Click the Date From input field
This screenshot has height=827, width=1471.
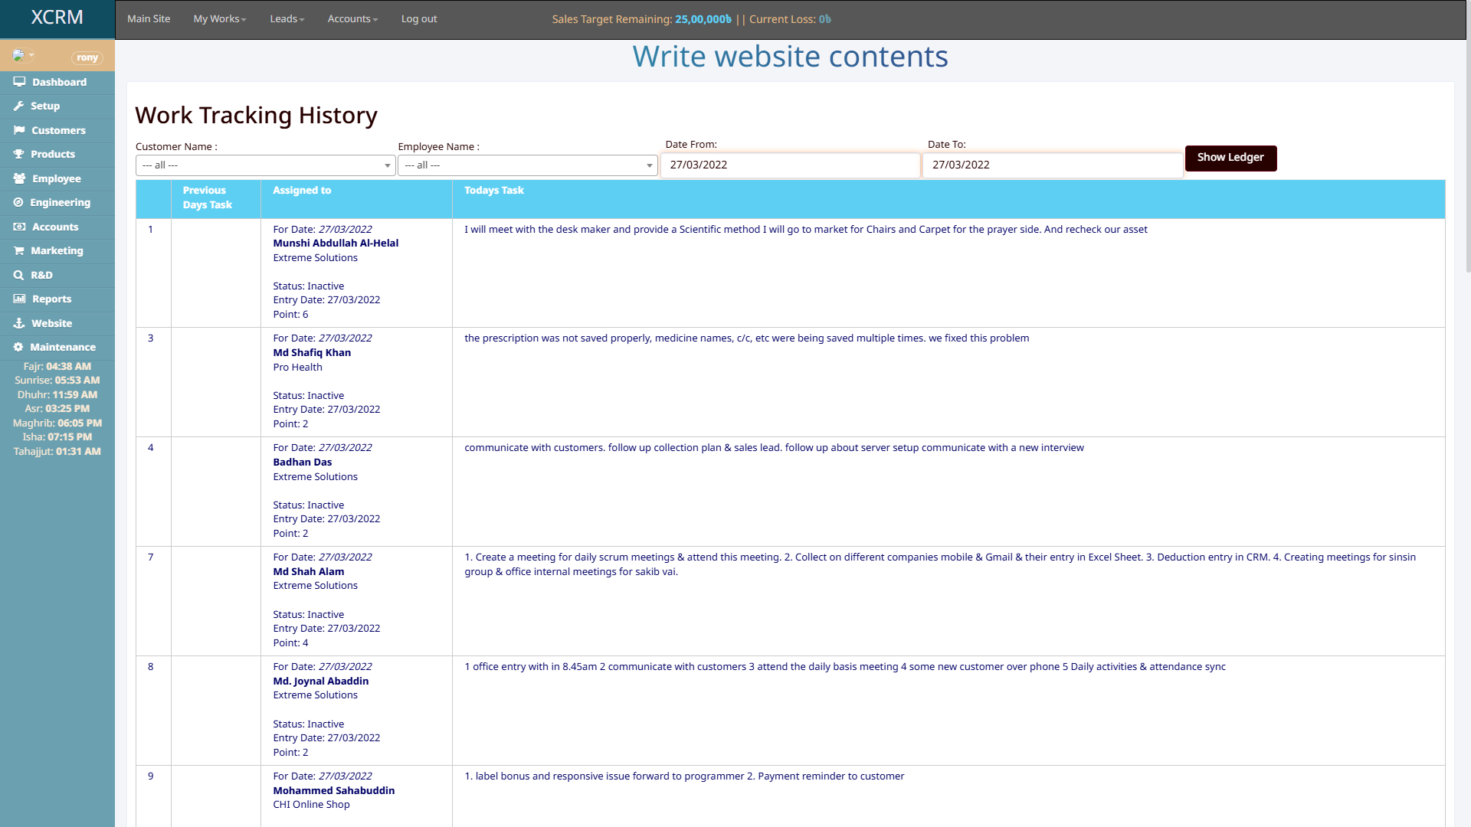point(790,165)
